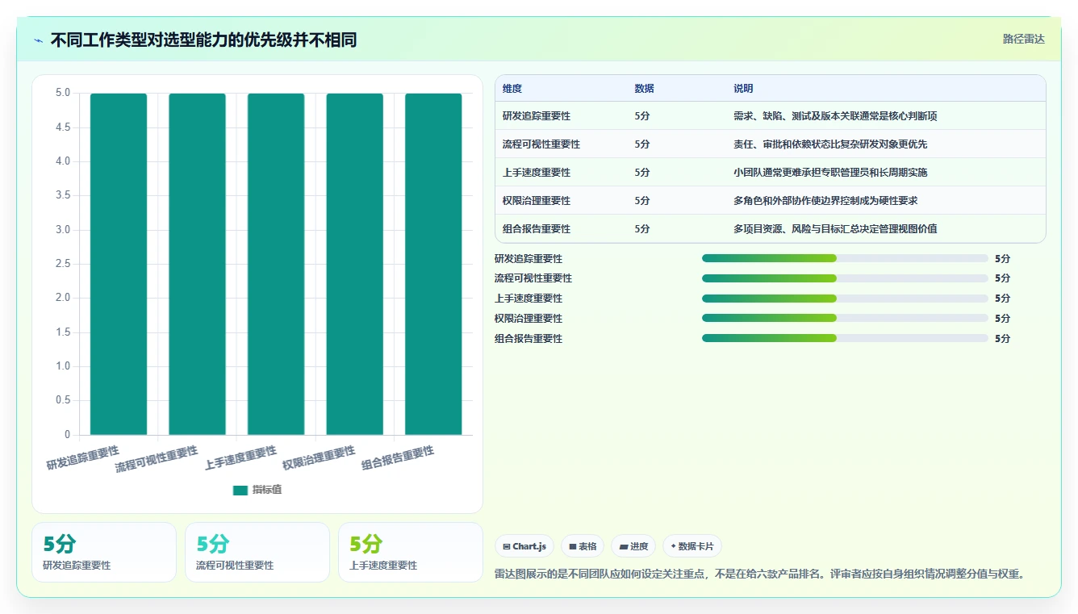Click the 说明 column header
The width and height of the screenshot is (1078, 614).
[x=743, y=89]
